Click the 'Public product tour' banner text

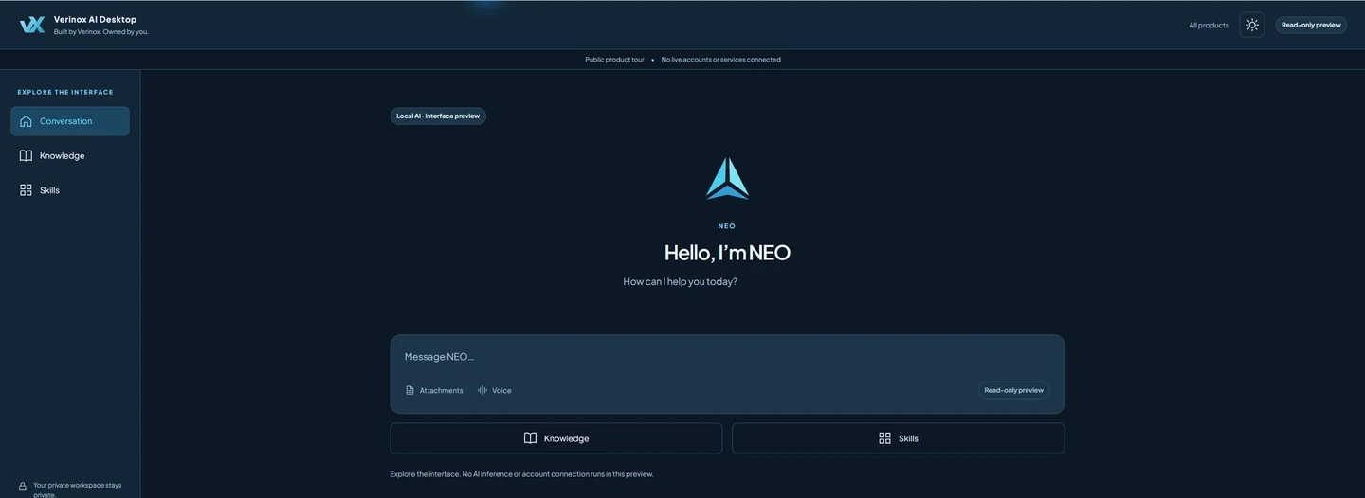click(614, 60)
